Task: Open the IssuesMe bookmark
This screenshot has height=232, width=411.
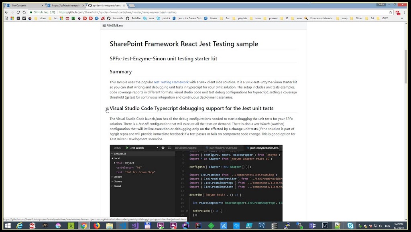Action: pos(115,18)
